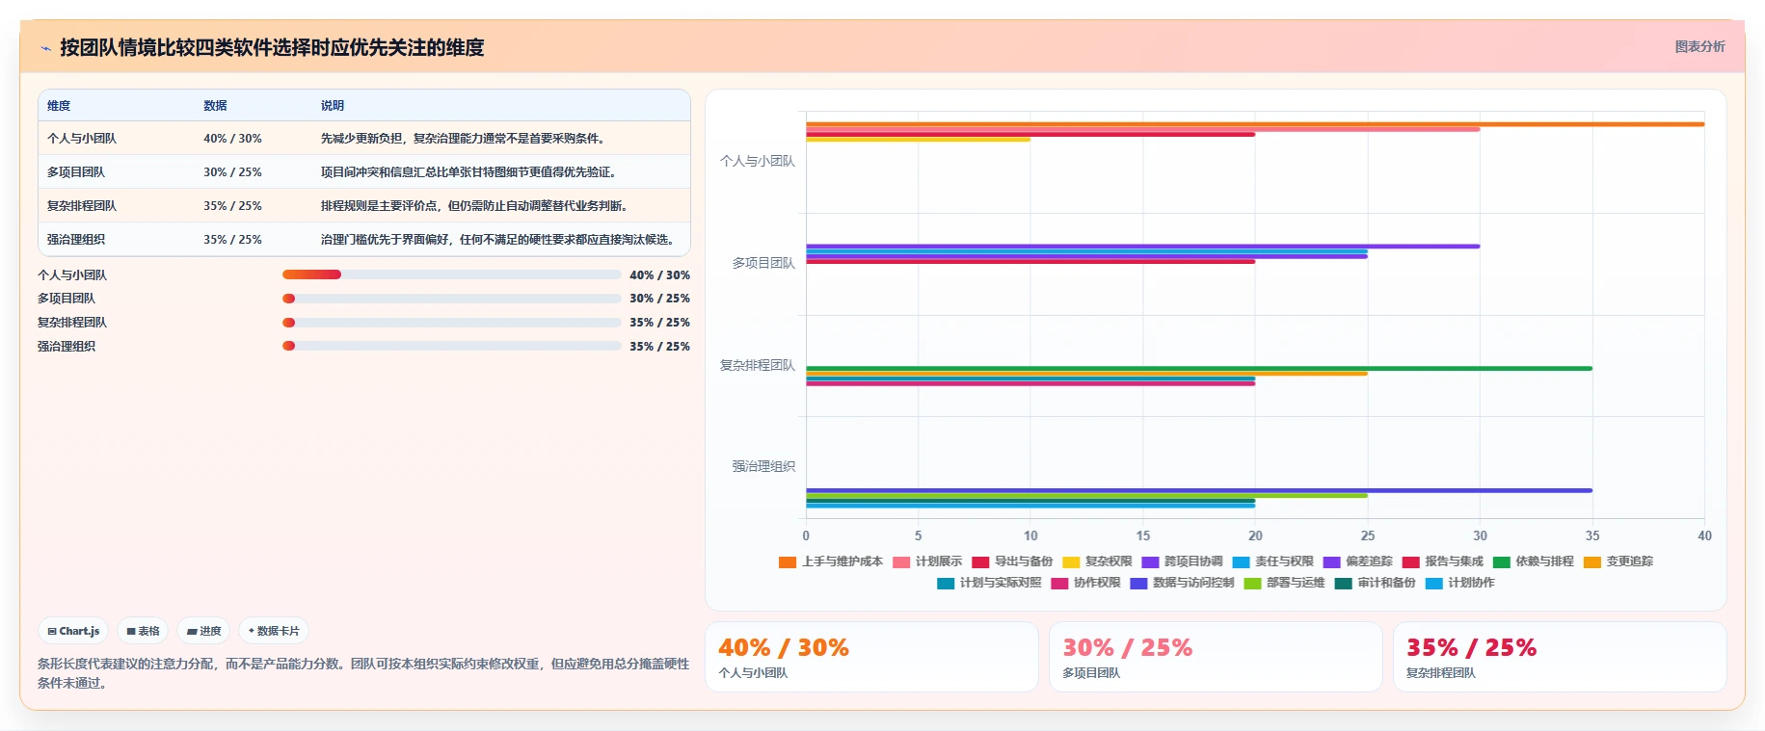Viewport: 1765px width, 731px height.
Task: Click the 协作权限 legend swatch
Action: pos(1059,583)
